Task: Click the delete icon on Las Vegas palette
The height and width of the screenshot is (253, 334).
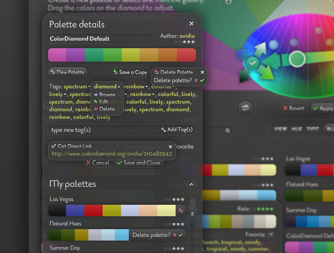Action: [x=181, y=211]
